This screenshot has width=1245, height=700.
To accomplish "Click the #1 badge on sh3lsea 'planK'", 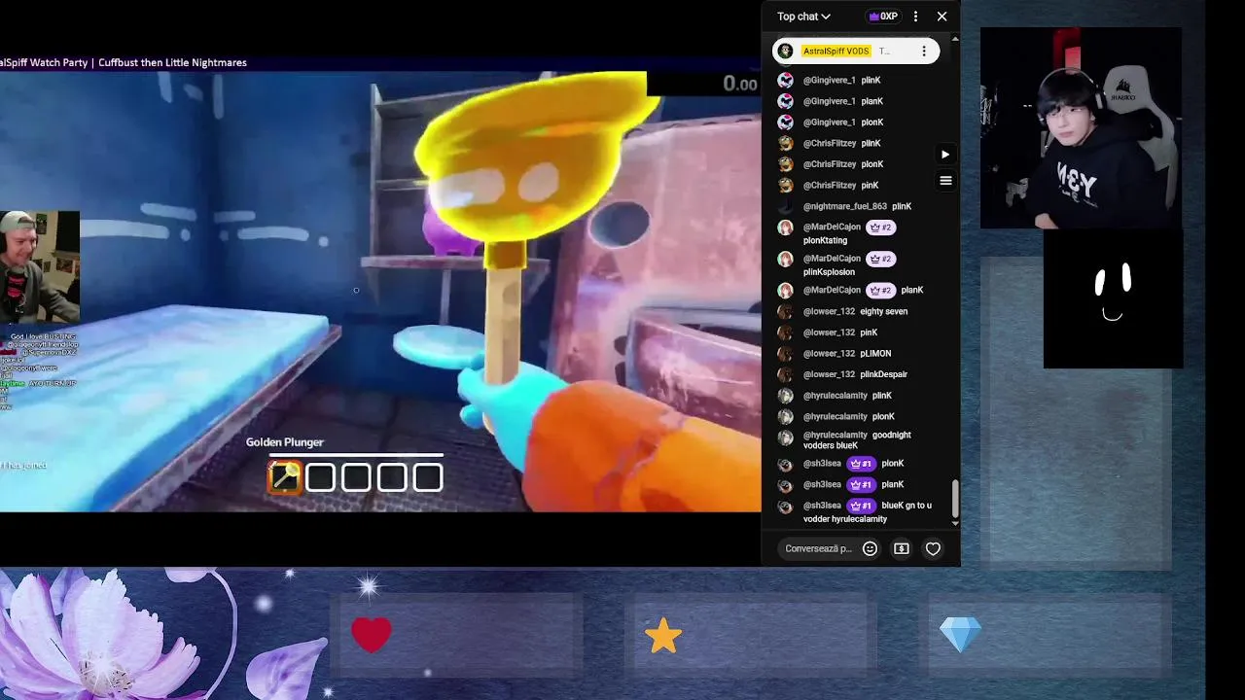I will point(860,484).
